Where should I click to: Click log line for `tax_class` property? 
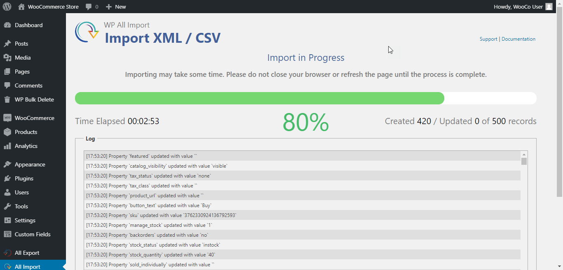[302, 186]
